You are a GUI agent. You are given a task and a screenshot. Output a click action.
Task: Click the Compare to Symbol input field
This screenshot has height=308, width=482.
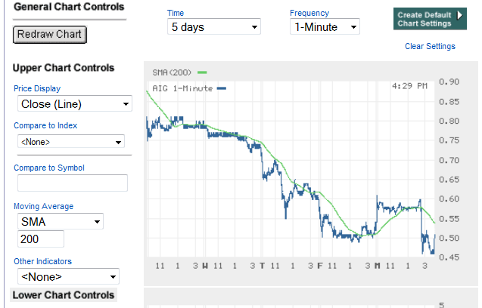coord(72,183)
